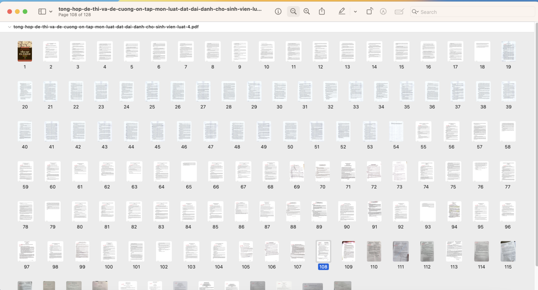
Task: Click inside the Search field
Action: pyautogui.click(x=472, y=12)
